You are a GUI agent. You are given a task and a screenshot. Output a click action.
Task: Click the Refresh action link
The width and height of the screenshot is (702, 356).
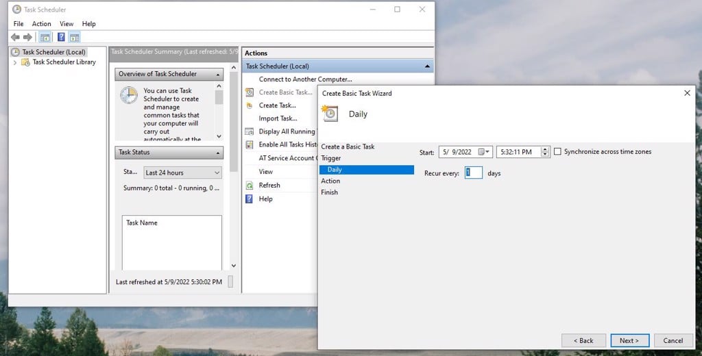(x=269, y=185)
